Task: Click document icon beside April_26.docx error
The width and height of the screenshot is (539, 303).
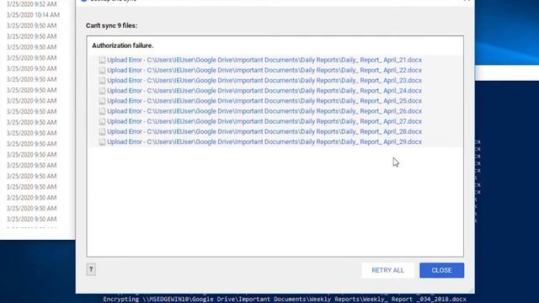Action: 102,111
